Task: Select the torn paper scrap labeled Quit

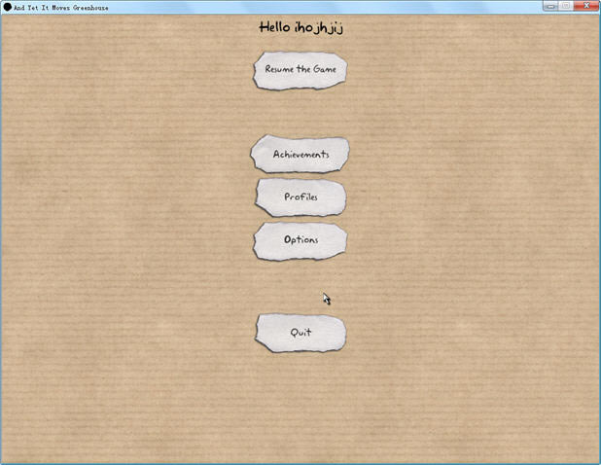Action: (300, 333)
